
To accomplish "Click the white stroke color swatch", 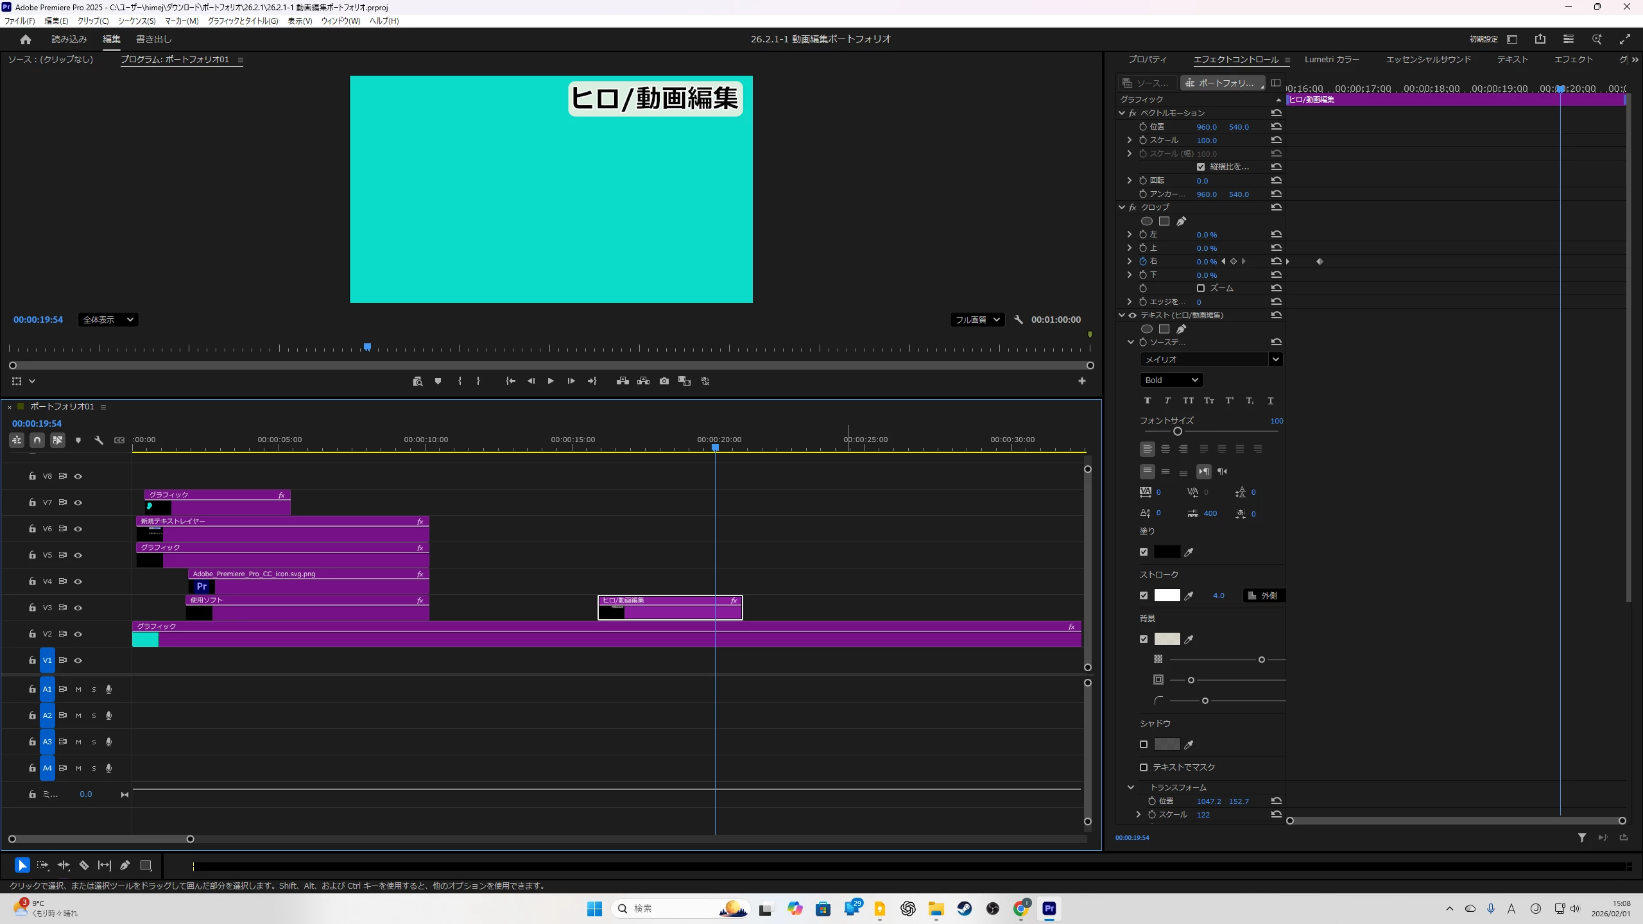I will pos(1167,595).
